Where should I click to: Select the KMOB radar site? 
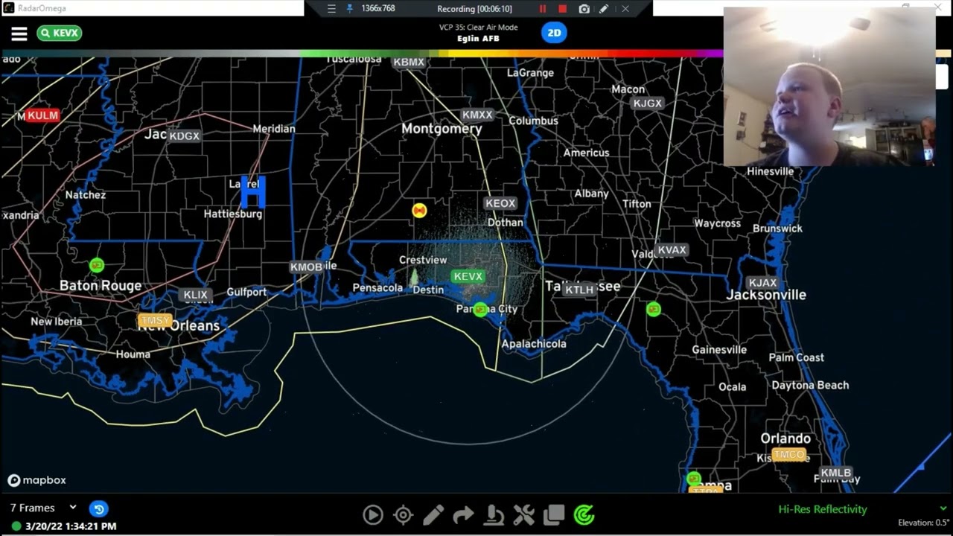[x=306, y=267]
